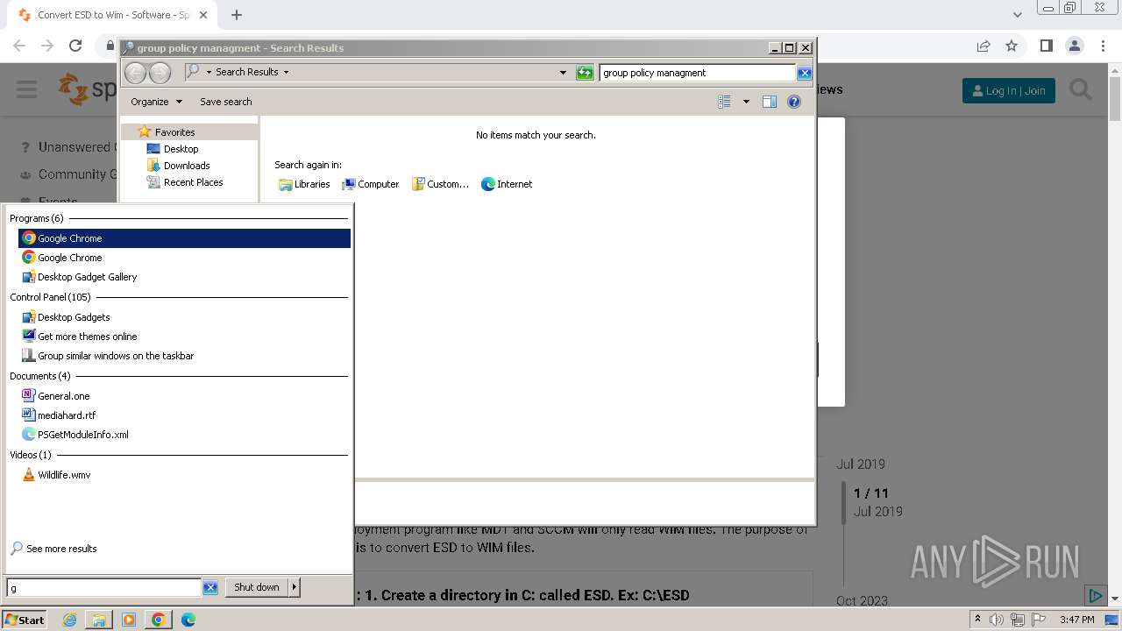Open Microsoft Edge taskbar icon

coord(188,620)
